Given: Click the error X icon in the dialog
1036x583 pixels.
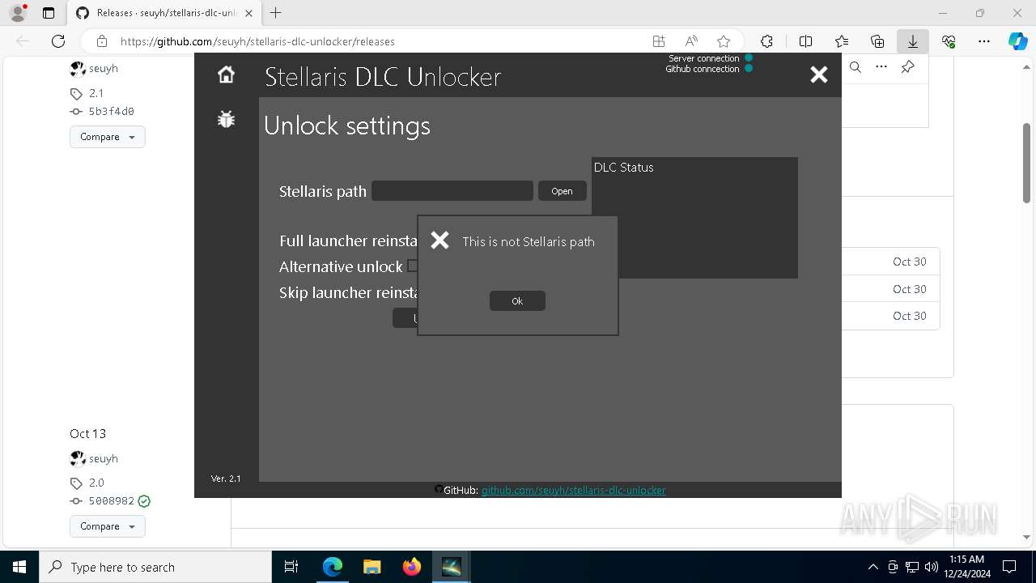Looking at the screenshot, I should [439, 240].
